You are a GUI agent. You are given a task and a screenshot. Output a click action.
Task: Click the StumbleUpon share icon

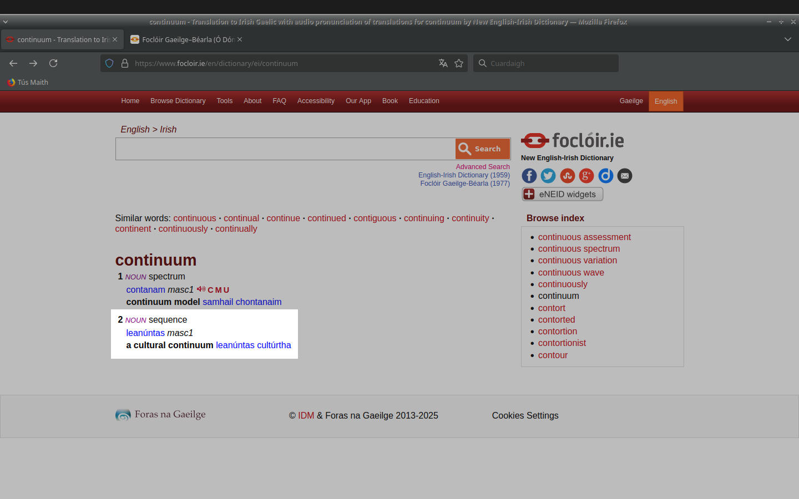(567, 176)
